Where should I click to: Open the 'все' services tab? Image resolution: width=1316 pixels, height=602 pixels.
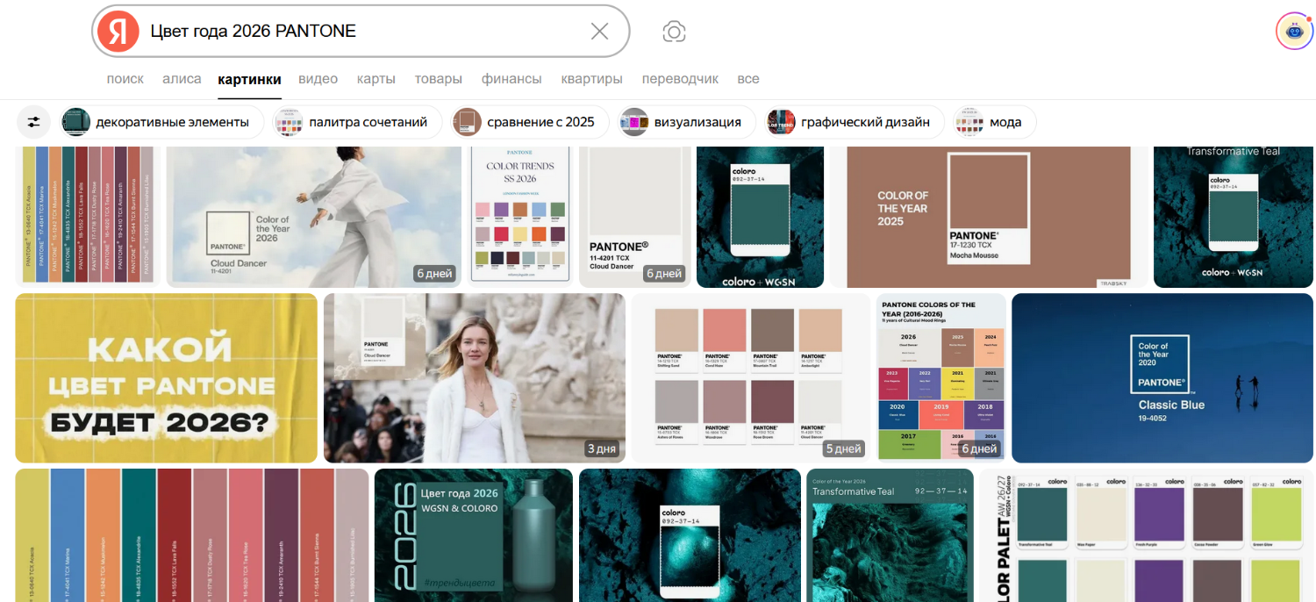click(748, 79)
